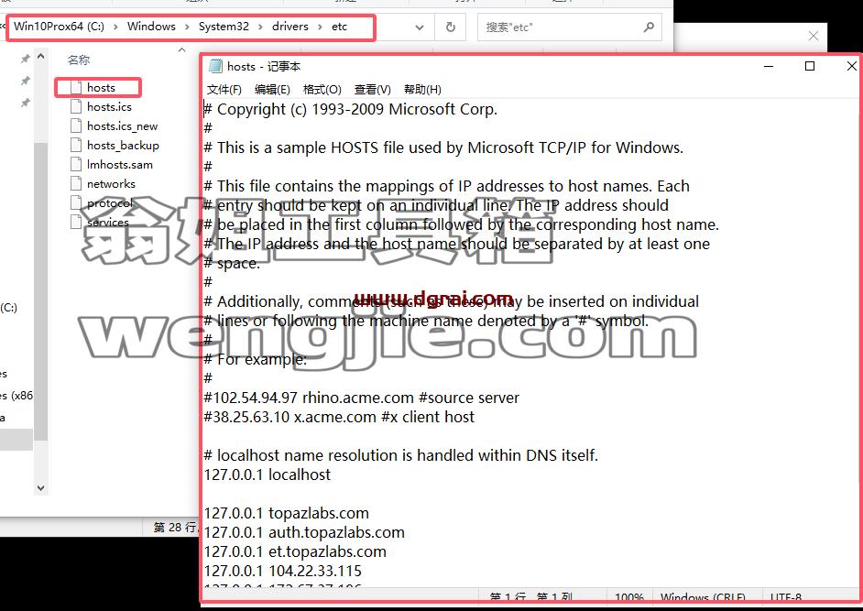Click the drivers breadcrumb in address bar
863x611 pixels.
(x=290, y=27)
